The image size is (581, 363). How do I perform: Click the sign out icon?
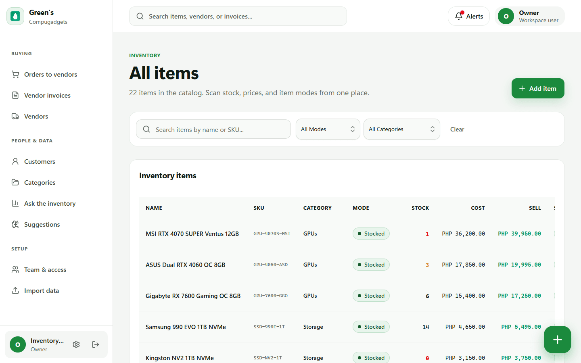(x=96, y=344)
